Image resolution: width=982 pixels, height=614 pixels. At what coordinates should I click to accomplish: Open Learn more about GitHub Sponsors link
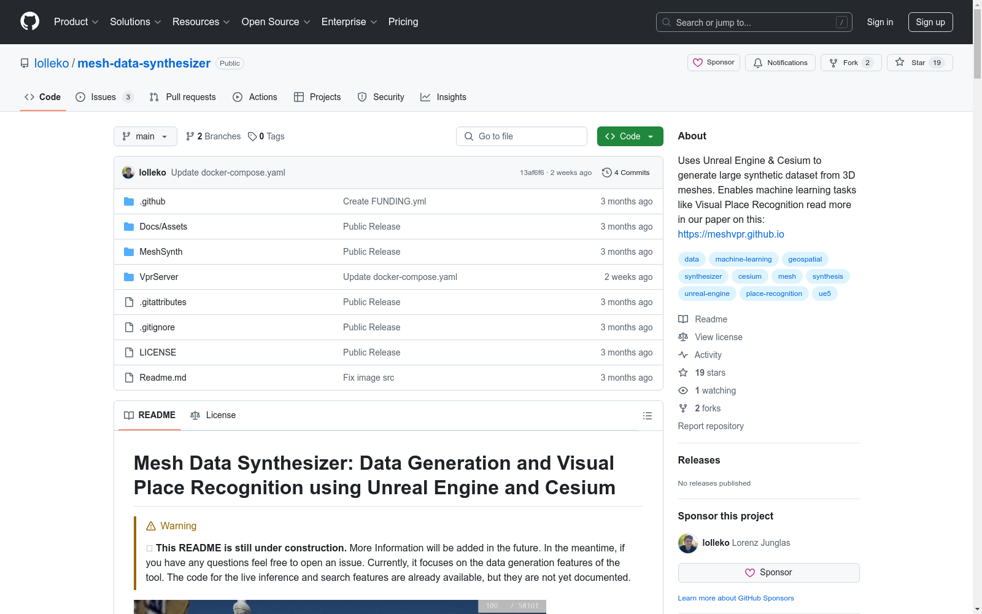tap(736, 598)
